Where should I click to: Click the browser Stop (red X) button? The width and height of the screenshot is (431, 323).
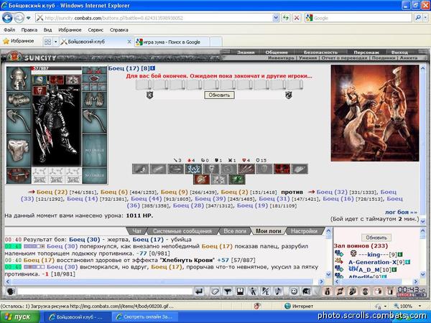coord(297,18)
